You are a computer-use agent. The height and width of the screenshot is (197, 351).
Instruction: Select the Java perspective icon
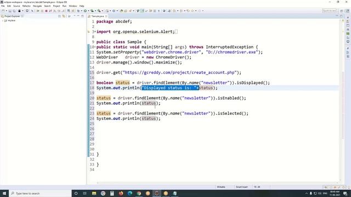pyautogui.click(x=347, y=11)
